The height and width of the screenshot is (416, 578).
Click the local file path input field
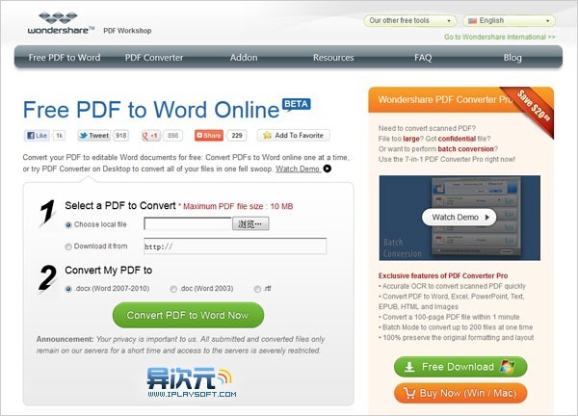(x=188, y=223)
